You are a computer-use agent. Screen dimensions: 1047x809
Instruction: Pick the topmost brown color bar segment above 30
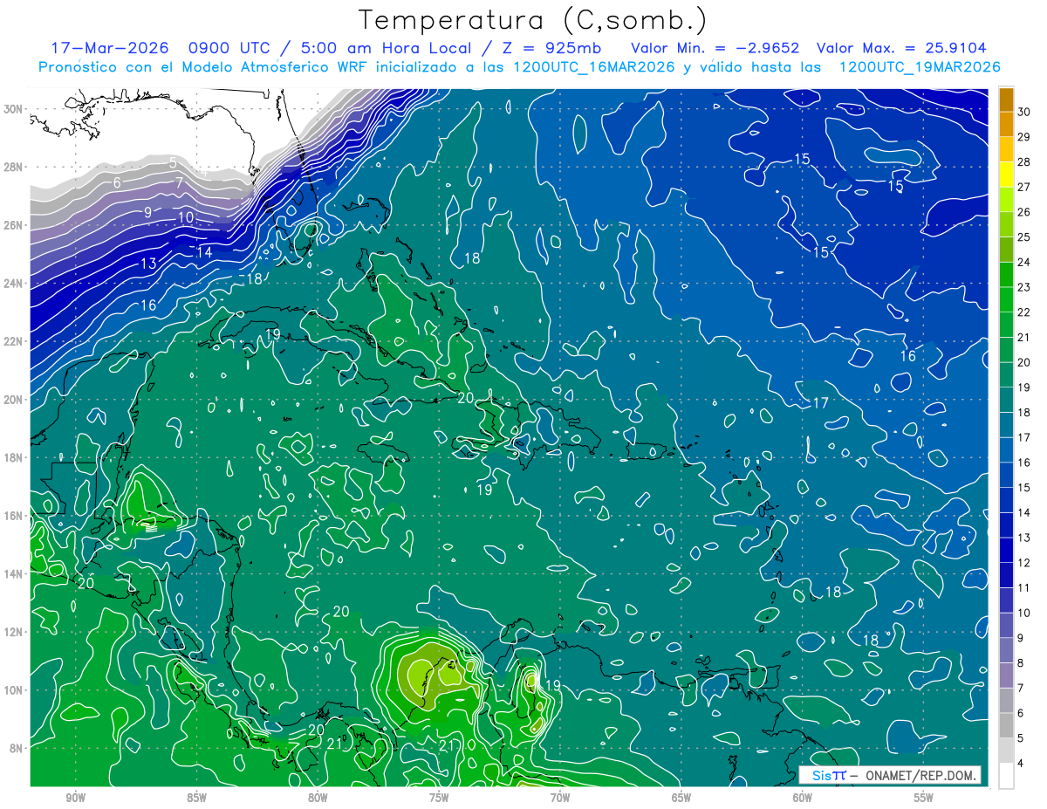coord(1006,99)
